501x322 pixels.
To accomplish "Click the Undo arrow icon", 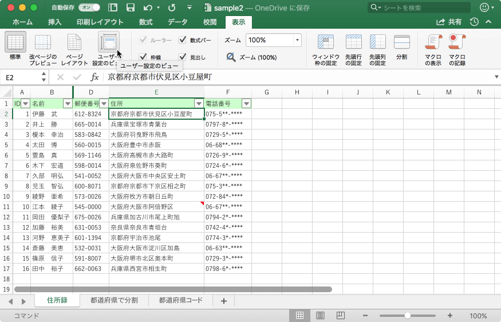I will click(148, 7).
